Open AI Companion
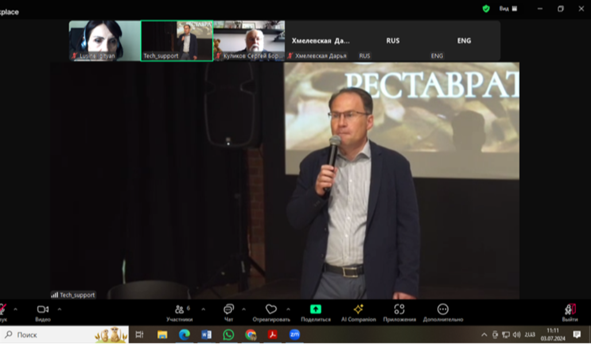The height and width of the screenshot is (344, 591). click(359, 310)
